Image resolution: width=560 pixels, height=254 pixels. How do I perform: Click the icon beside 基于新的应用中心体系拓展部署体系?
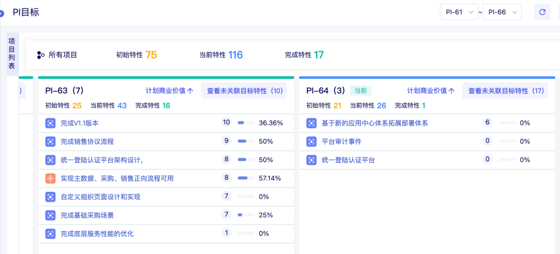(x=311, y=123)
